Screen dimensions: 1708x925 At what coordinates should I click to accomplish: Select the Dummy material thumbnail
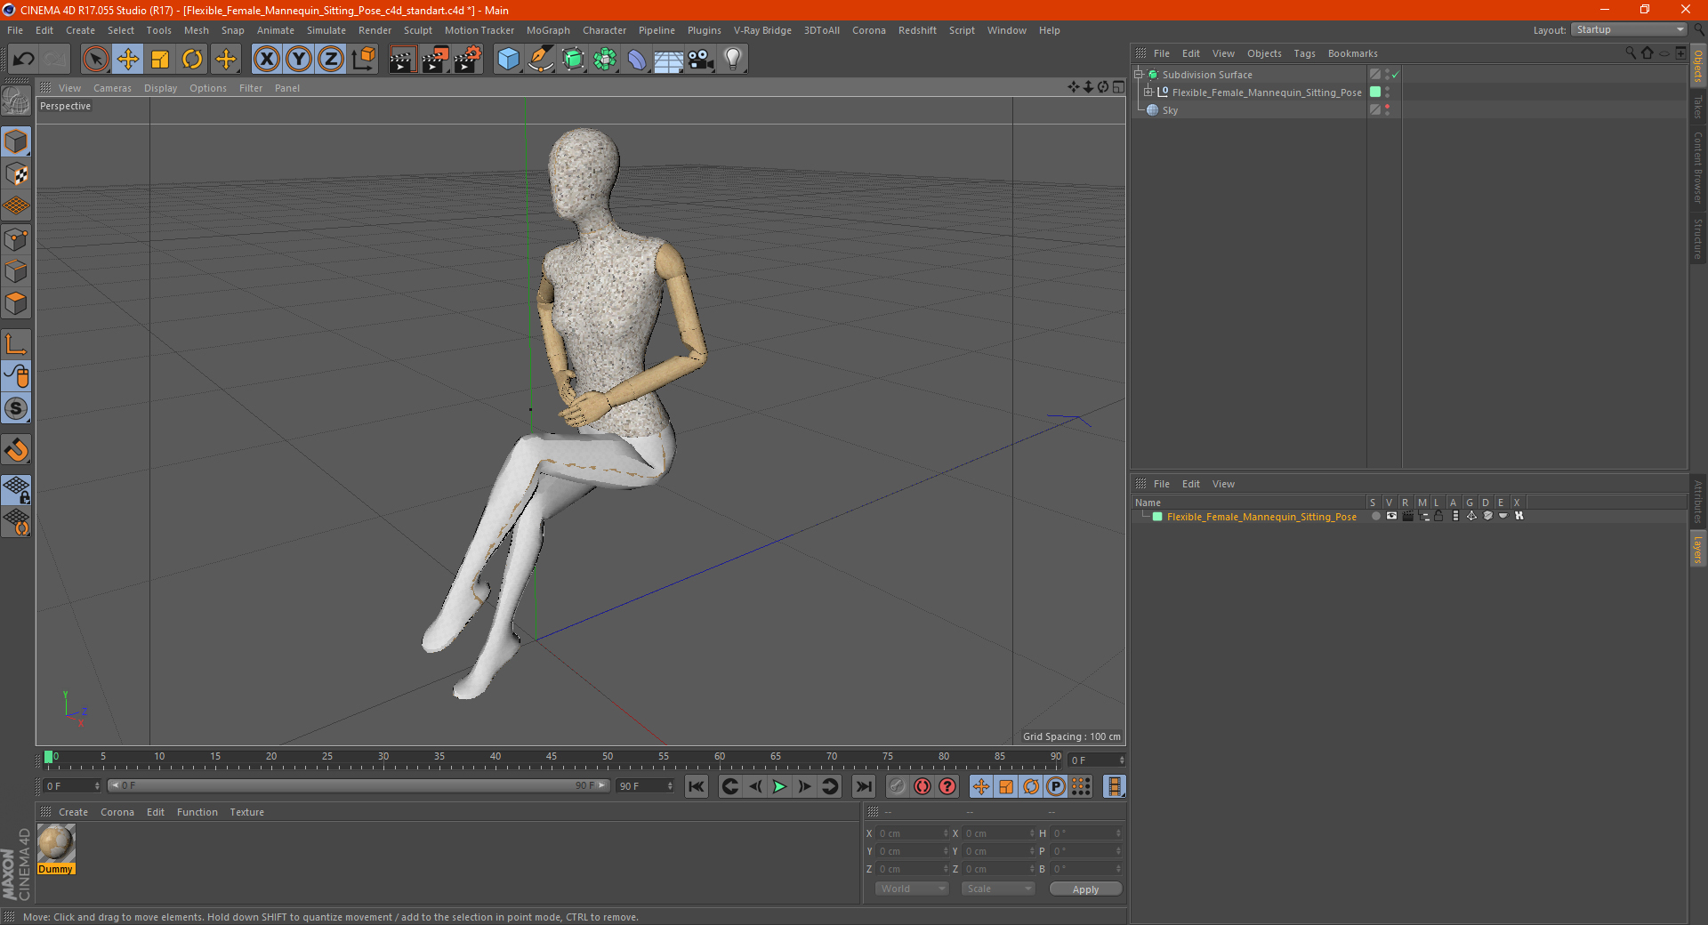click(x=56, y=843)
